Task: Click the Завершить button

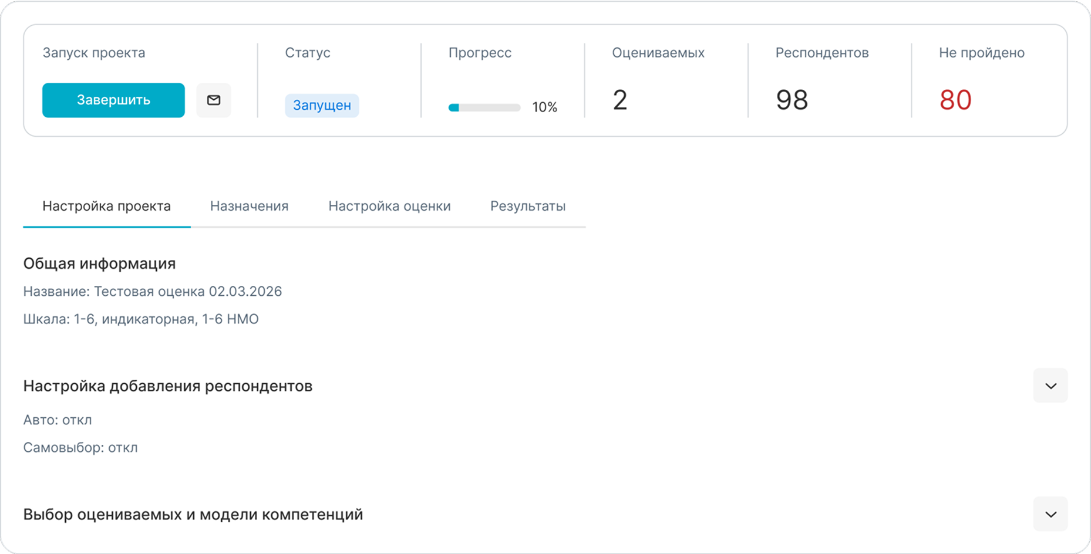Action: coord(113,100)
